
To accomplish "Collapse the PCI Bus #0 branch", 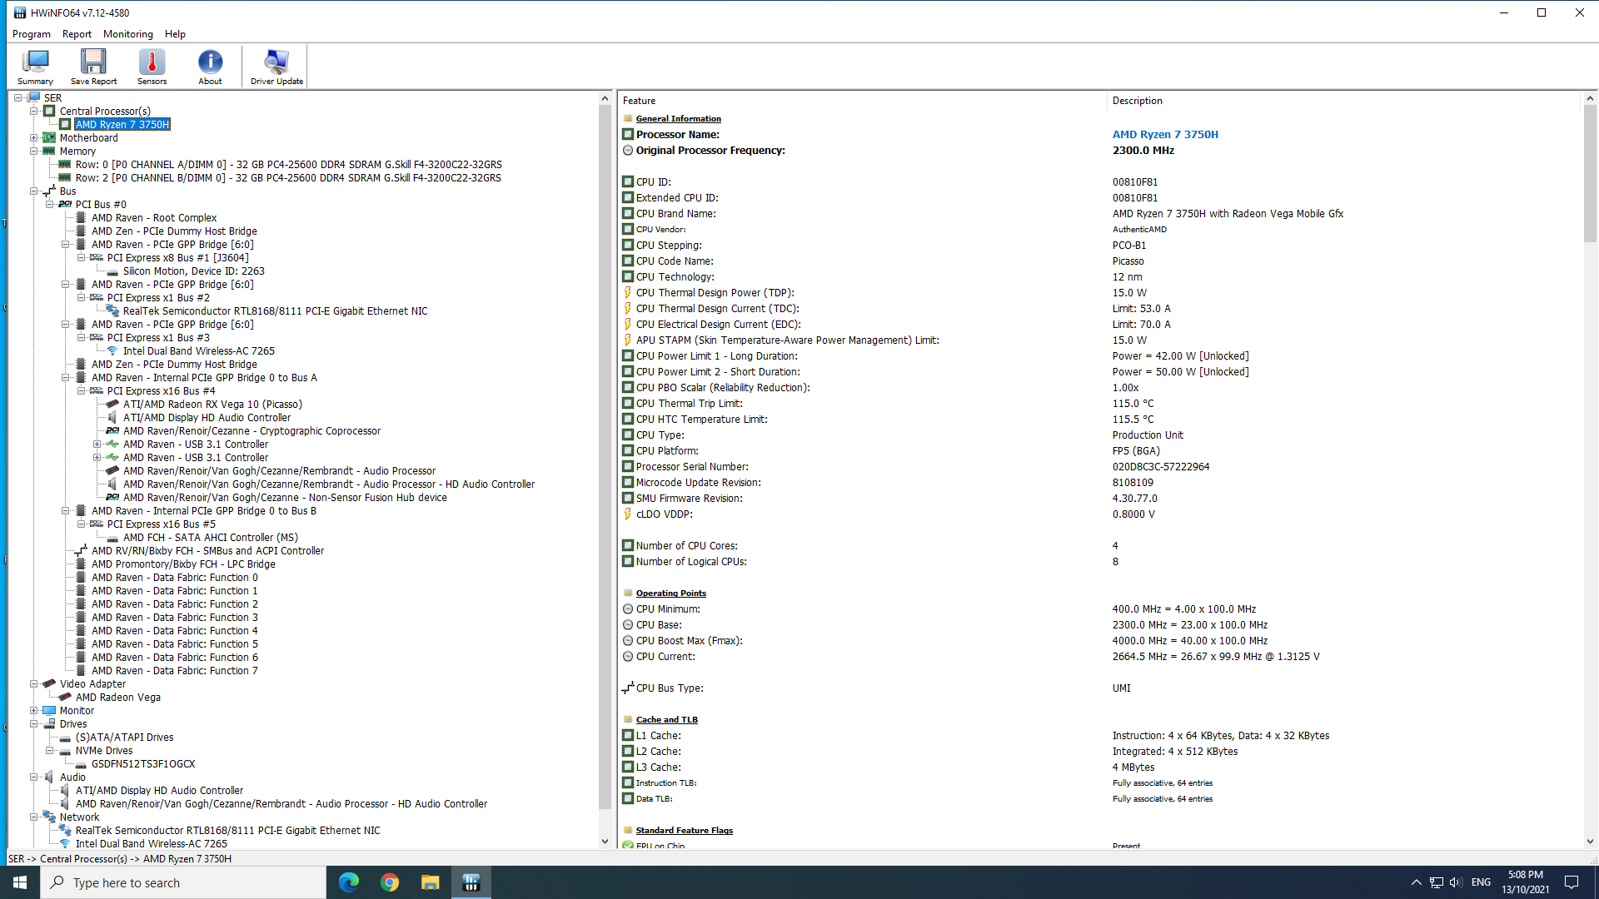I will click(50, 205).
